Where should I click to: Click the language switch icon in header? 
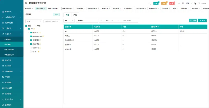click(x=195, y=3)
